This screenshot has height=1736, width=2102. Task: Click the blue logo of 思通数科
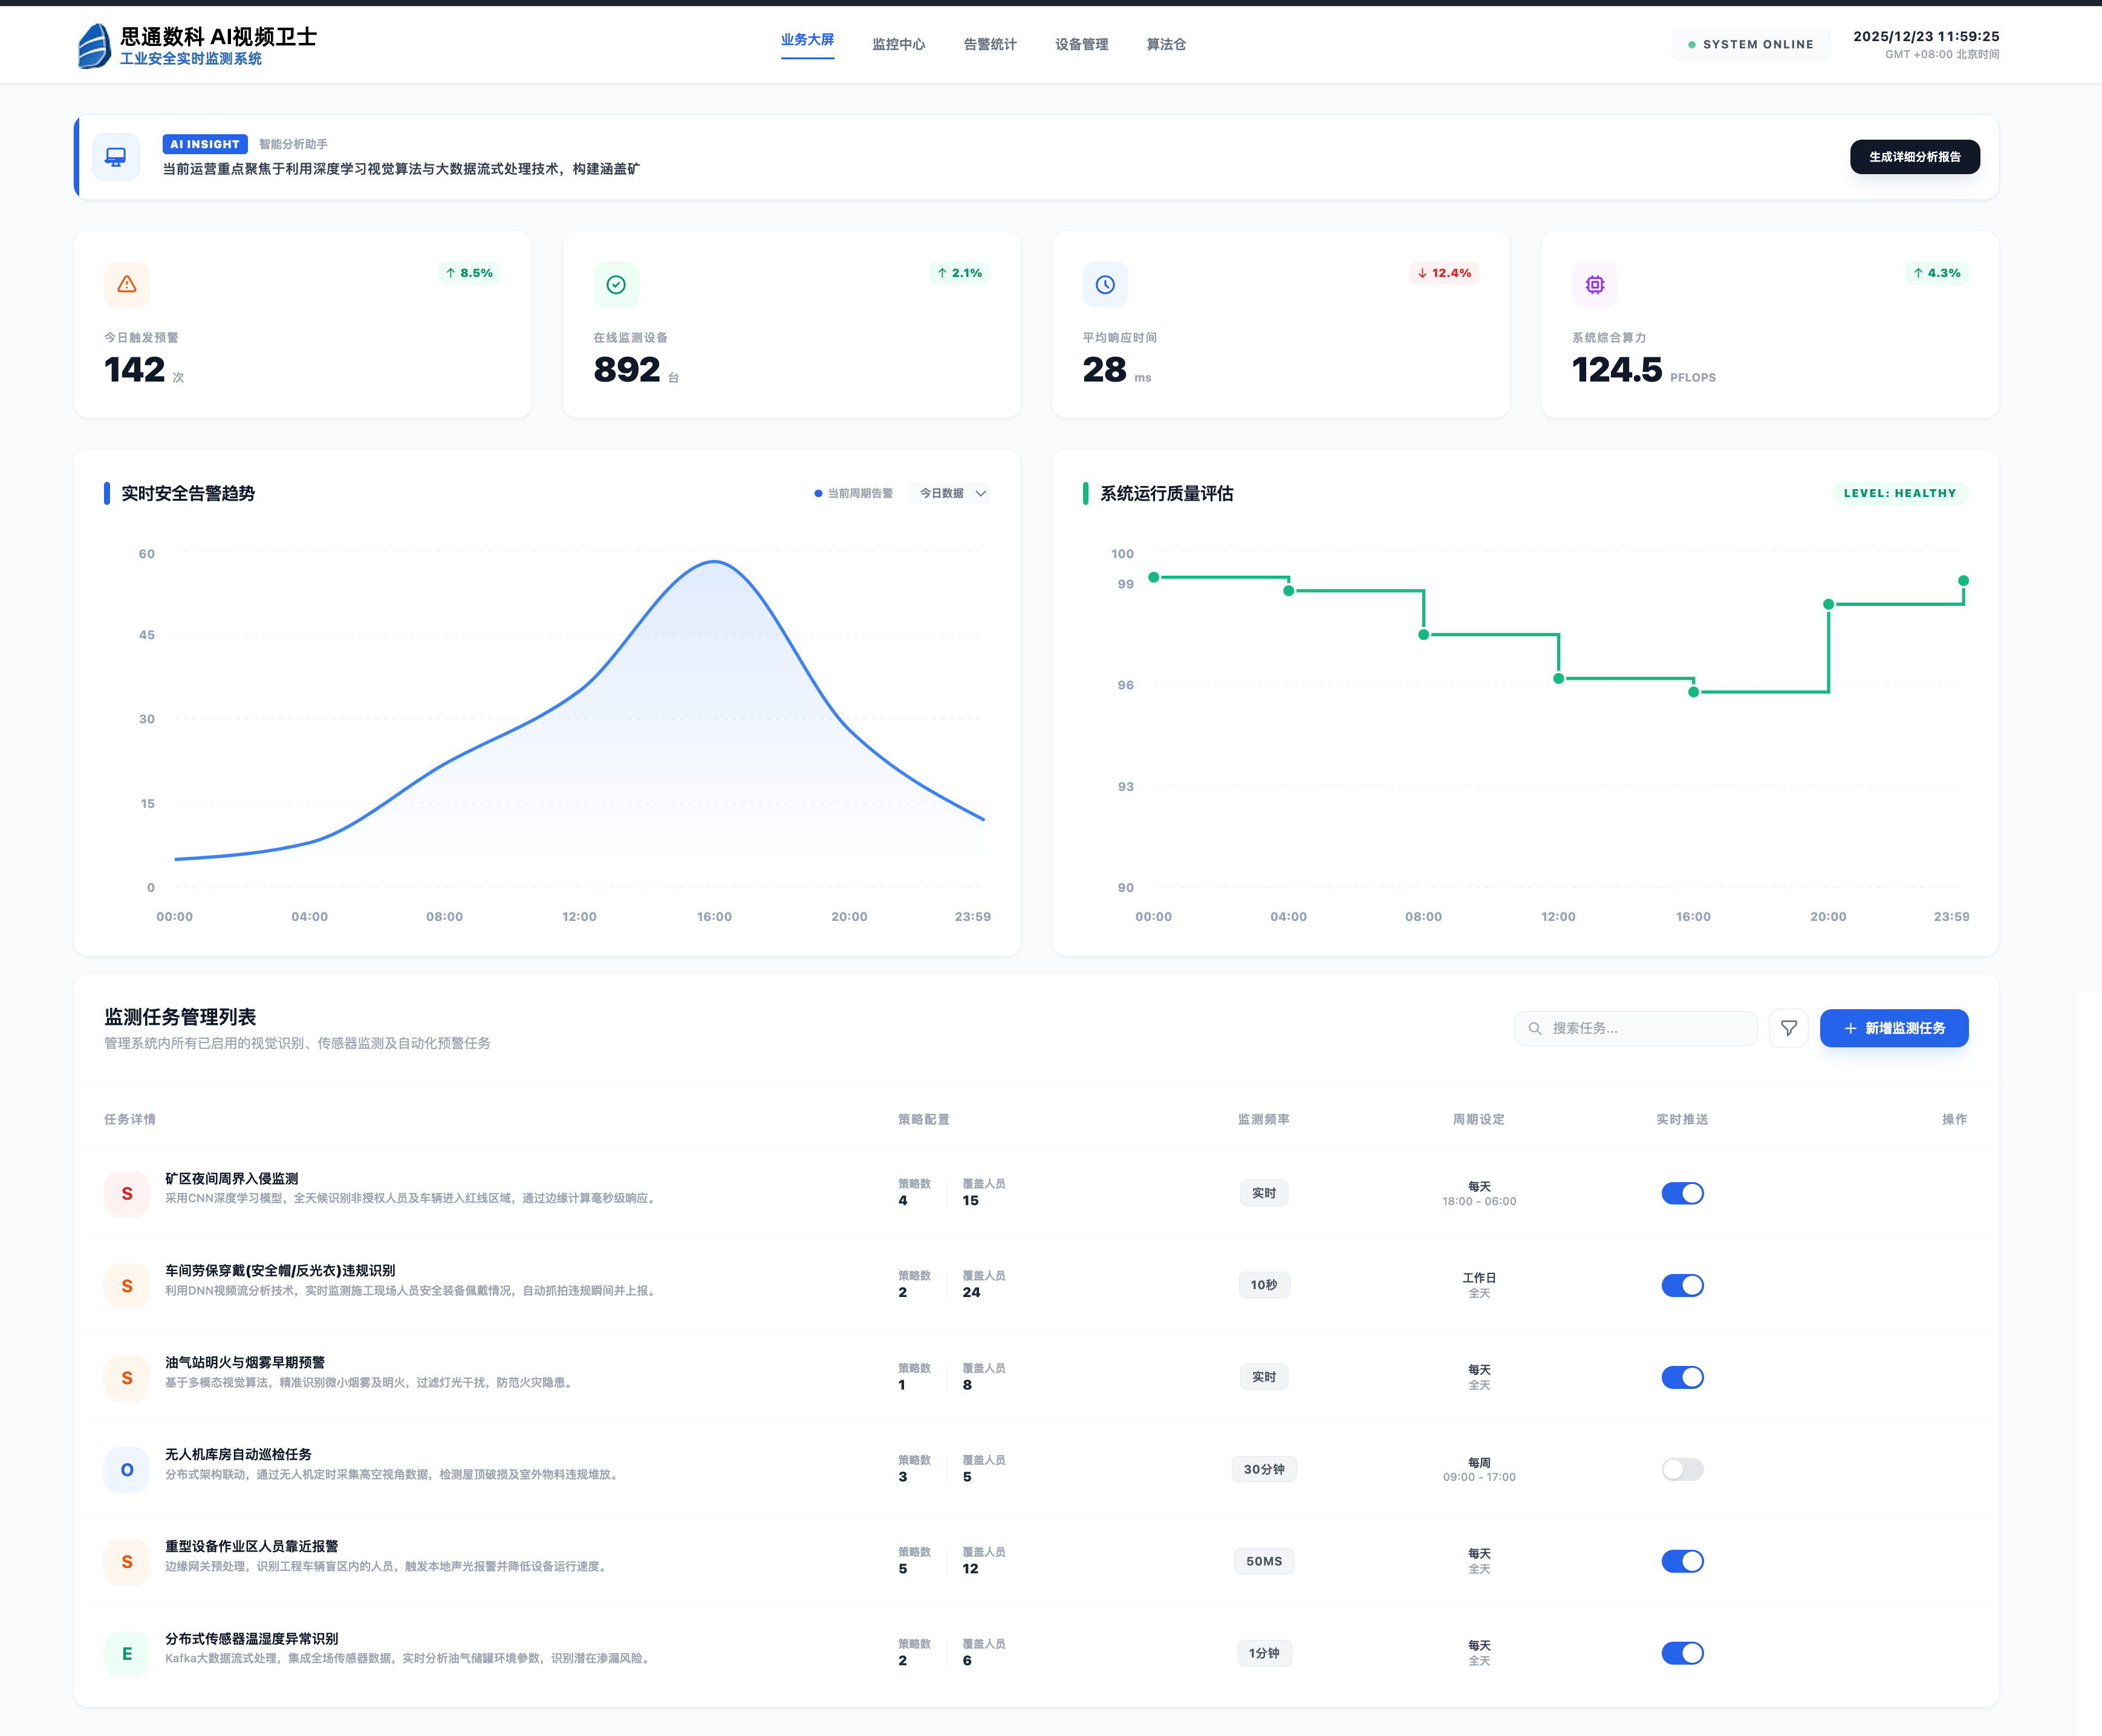coord(95,46)
